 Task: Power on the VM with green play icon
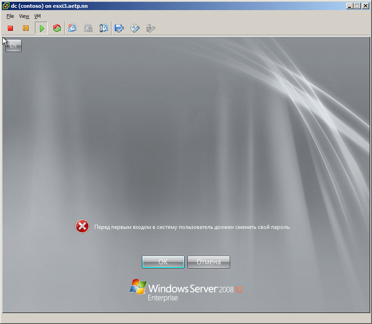pyautogui.click(x=41, y=28)
